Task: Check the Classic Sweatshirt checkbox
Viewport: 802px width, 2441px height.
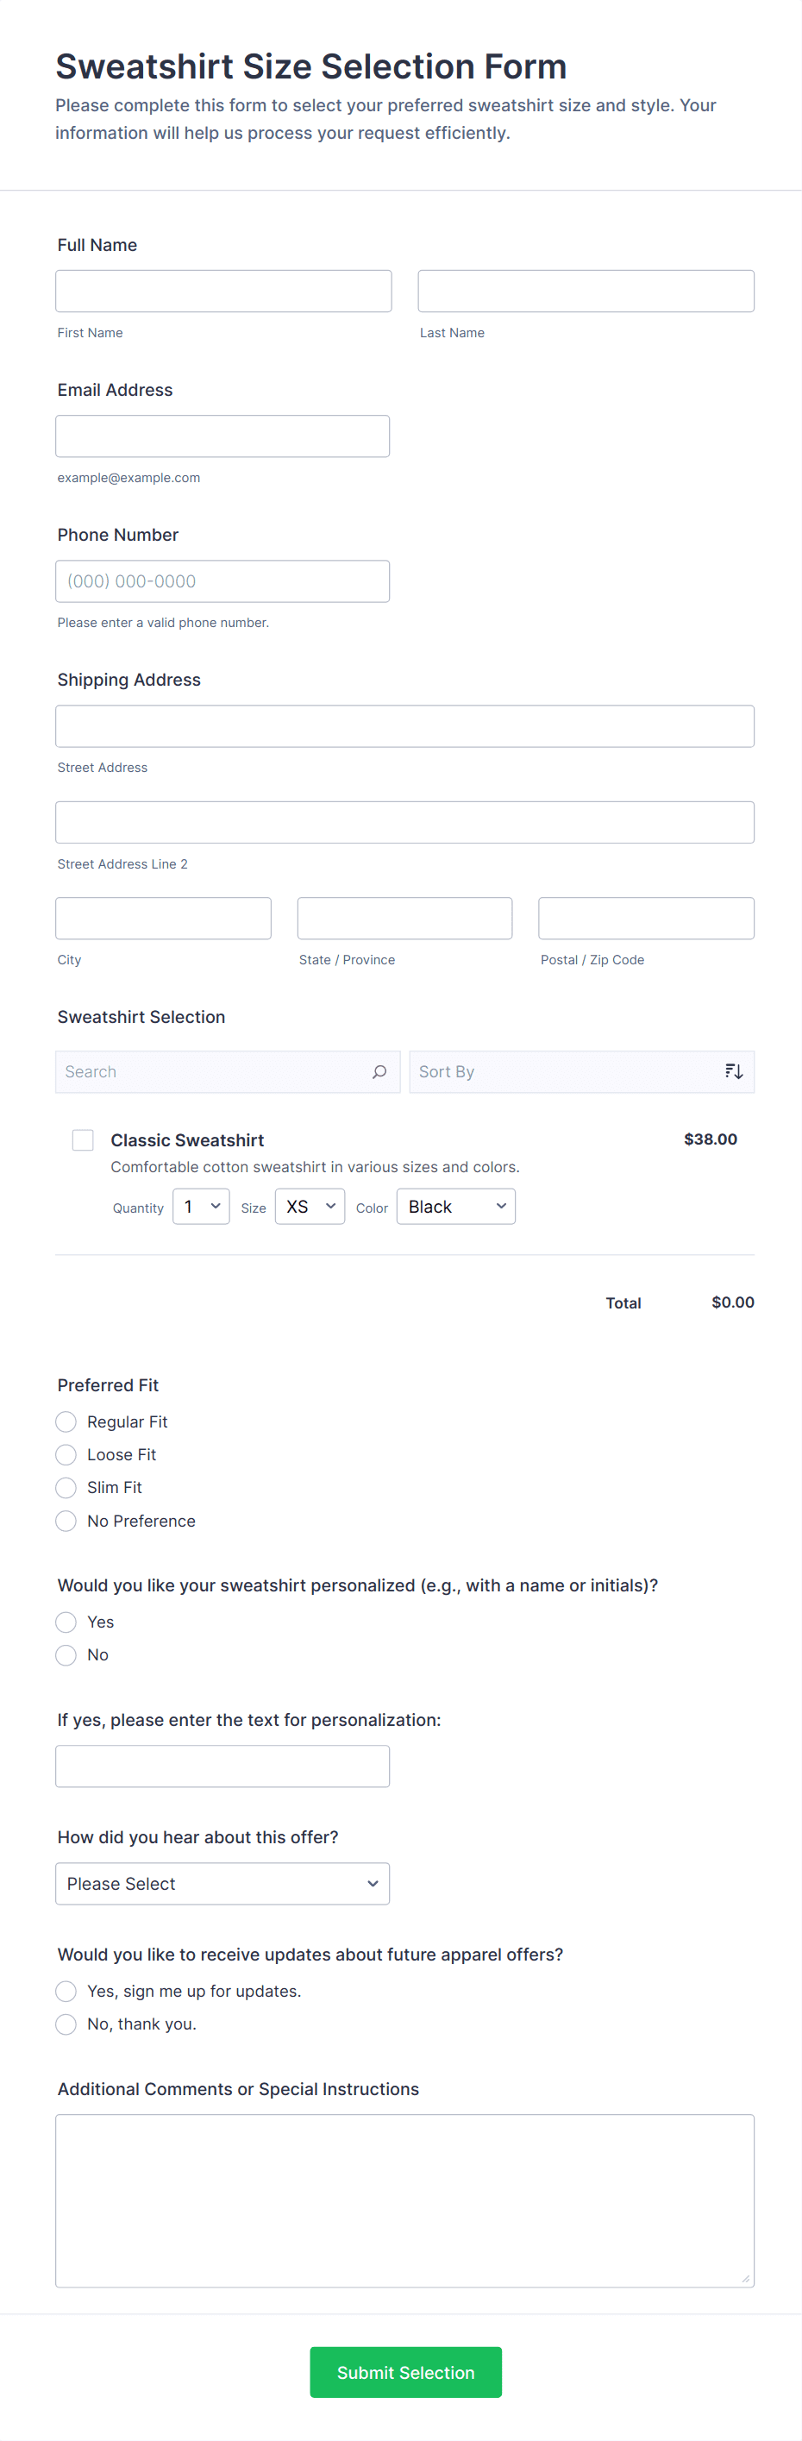Action: click(84, 1140)
